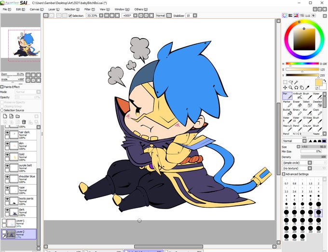This screenshot has width=328, height=252.
Task: Open the Layer menu
Action: click(x=54, y=10)
